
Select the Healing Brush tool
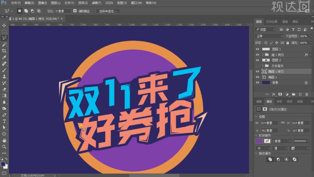tap(4, 64)
